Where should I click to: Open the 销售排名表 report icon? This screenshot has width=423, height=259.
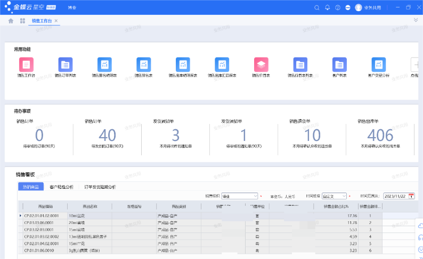click(x=144, y=65)
